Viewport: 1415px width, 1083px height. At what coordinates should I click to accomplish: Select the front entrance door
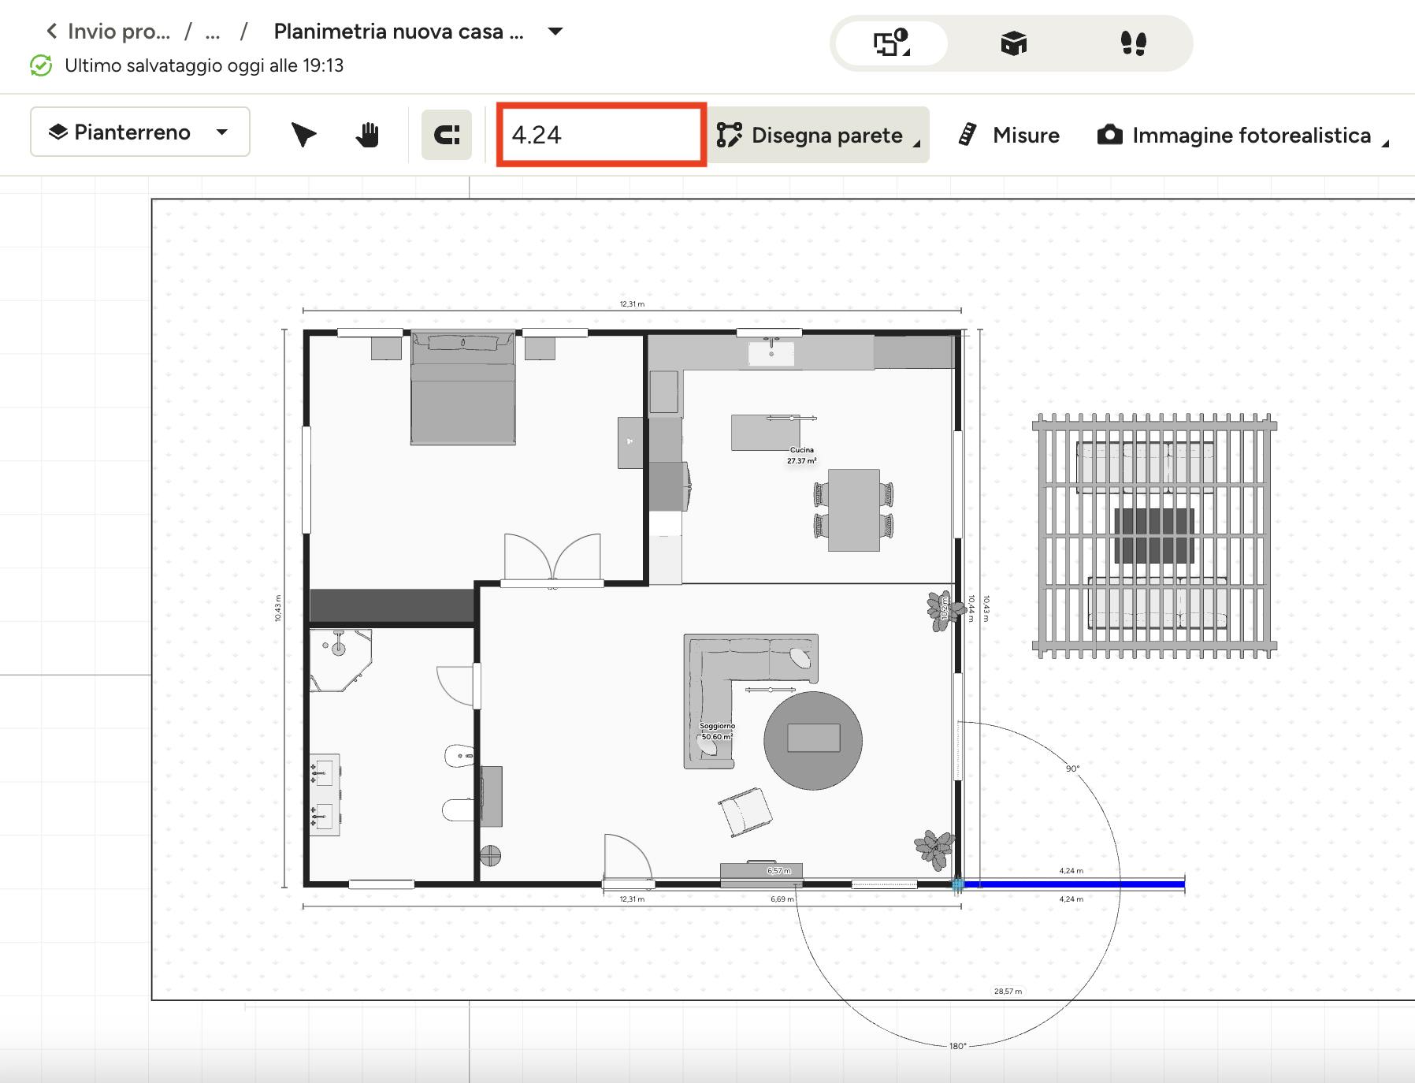point(628,861)
